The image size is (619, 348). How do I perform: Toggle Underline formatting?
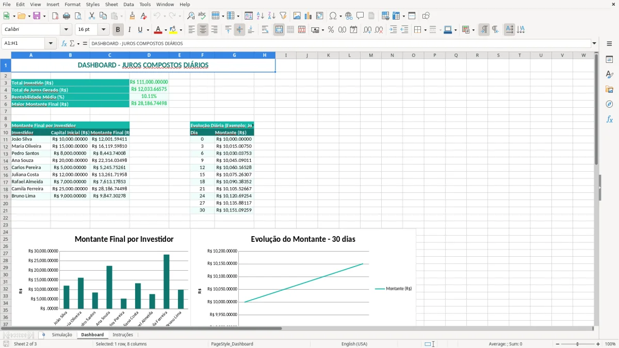pos(140,30)
